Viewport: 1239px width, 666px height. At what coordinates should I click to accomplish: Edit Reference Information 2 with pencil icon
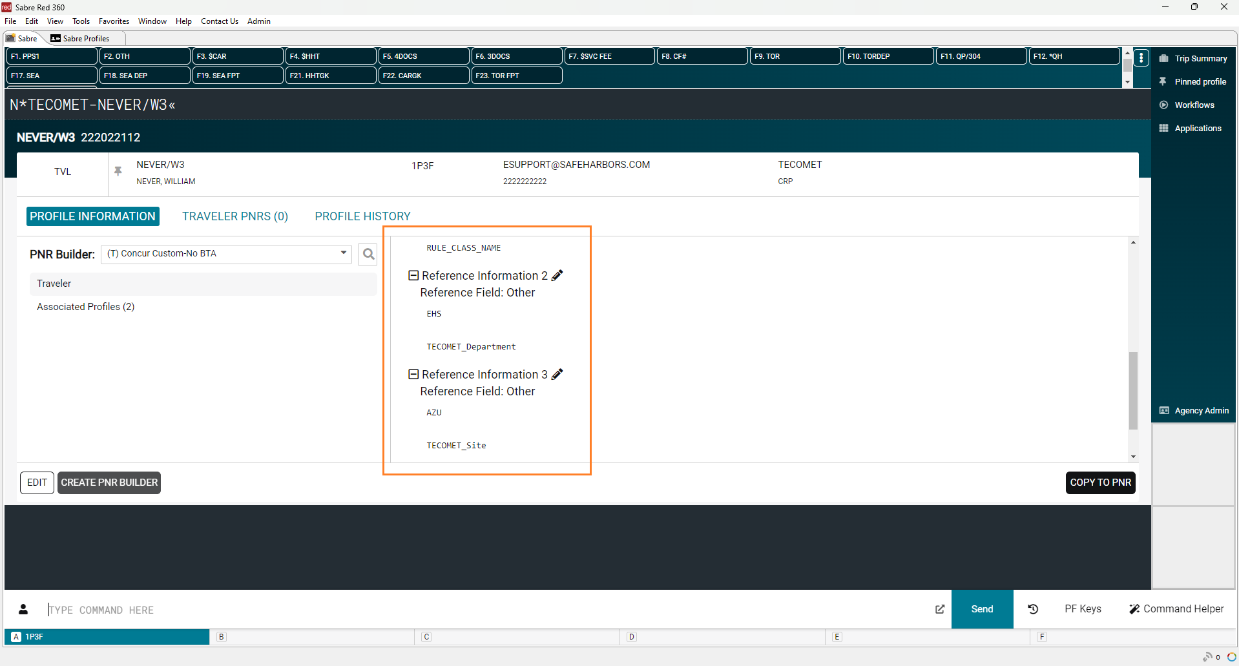coord(557,275)
